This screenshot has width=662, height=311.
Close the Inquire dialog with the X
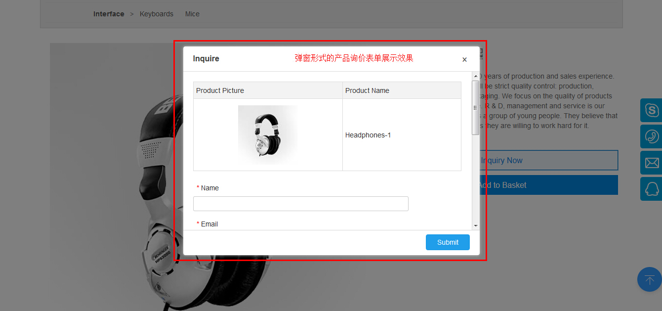[x=464, y=60]
